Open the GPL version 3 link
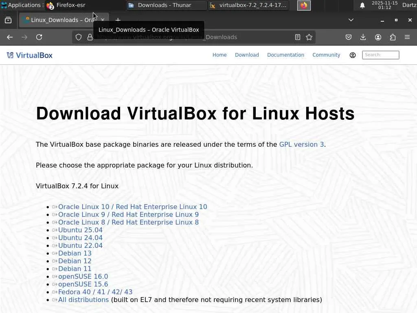Viewport: 417px width, 313px height. point(301,144)
